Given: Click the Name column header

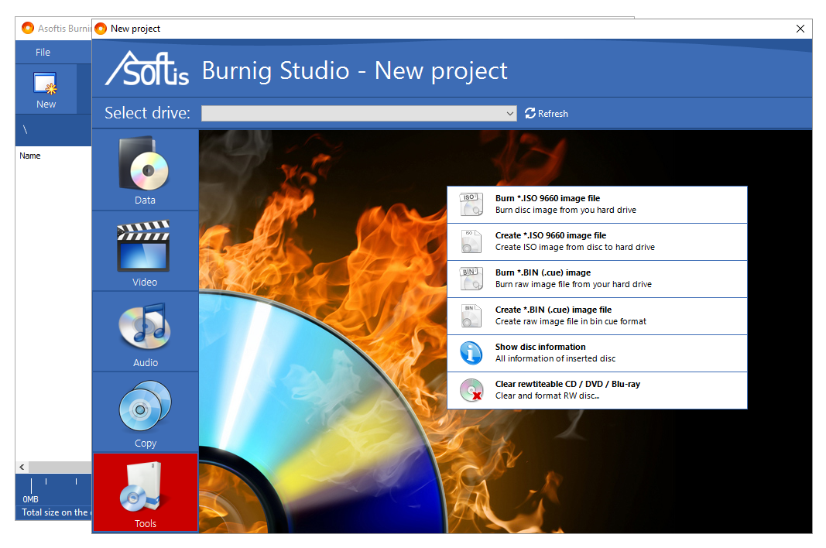Looking at the screenshot, I should click(x=29, y=155).
